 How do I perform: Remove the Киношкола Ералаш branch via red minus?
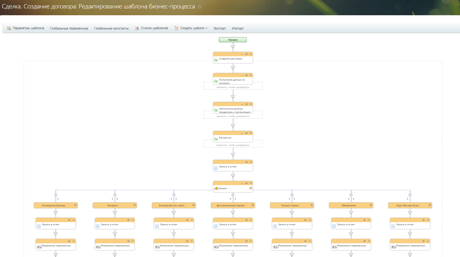tap(56, 195)
